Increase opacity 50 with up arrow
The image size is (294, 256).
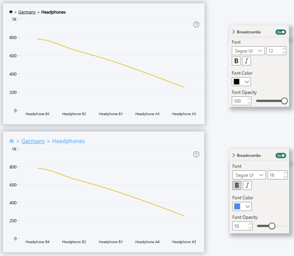point(250,224)
